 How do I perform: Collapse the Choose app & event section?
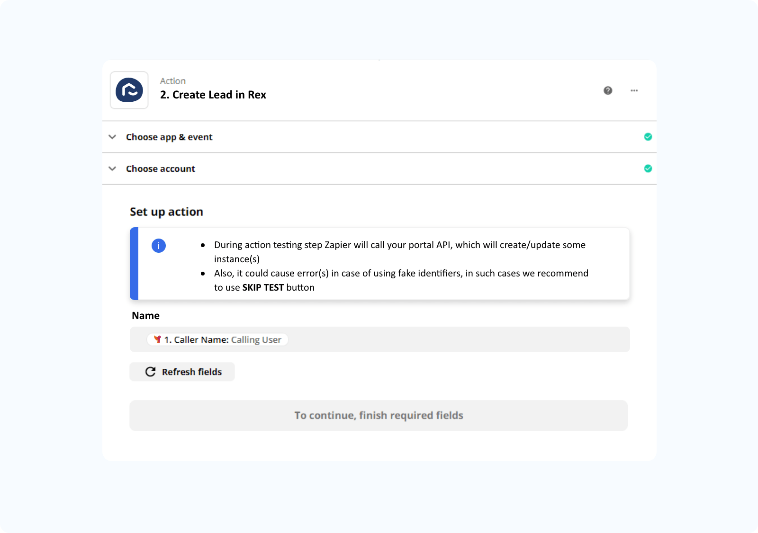(112, 137)
